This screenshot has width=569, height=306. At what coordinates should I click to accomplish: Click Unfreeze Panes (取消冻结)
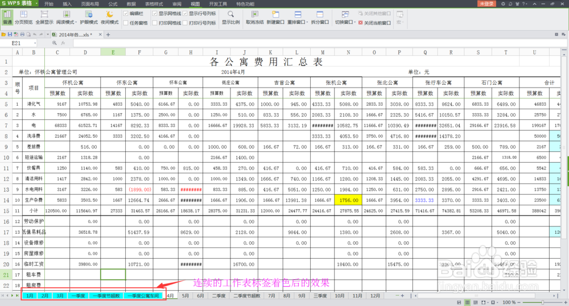tap(255, 18)
